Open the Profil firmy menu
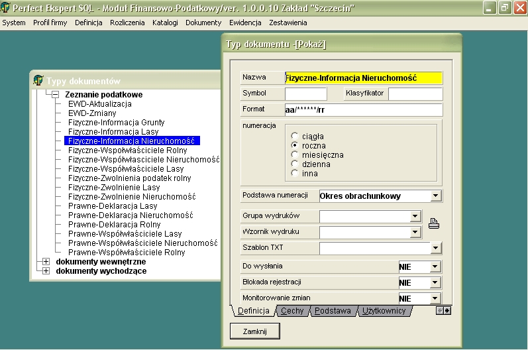The image size is (528, 350). (x=50, y=23)
